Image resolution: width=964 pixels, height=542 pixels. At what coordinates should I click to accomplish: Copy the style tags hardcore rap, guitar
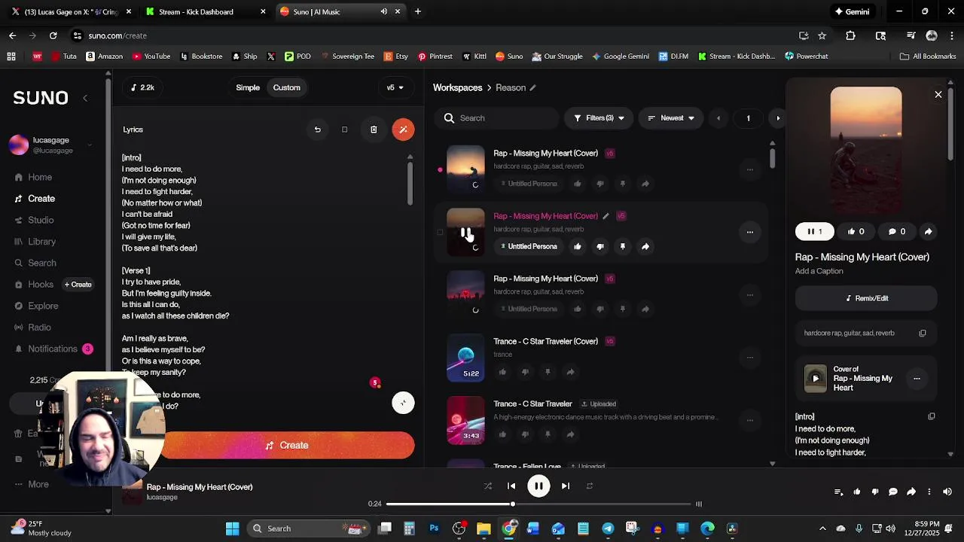[923, 333]
